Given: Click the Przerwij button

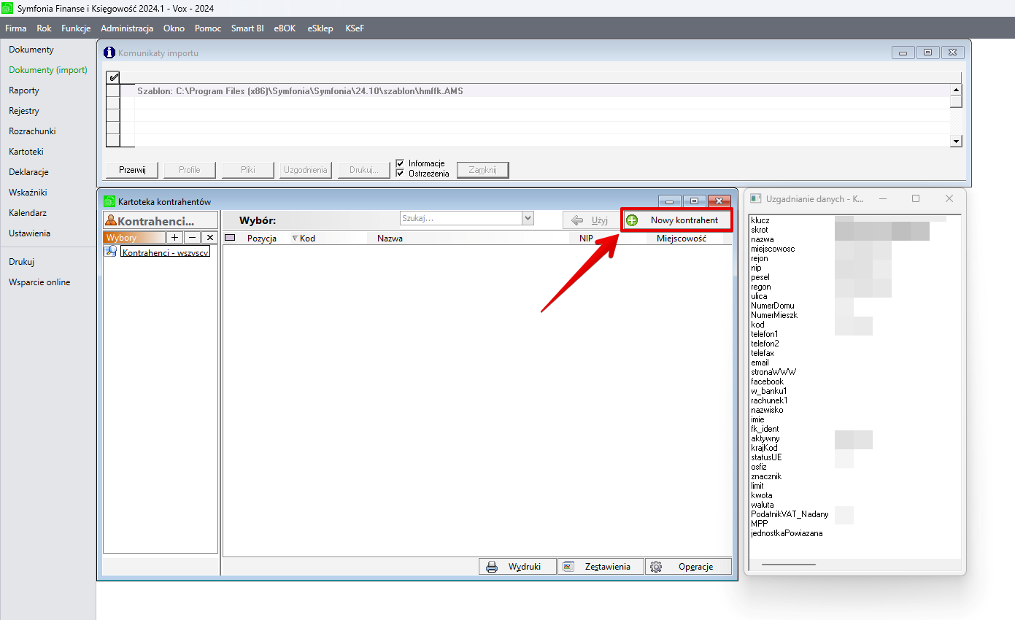Looking at the screenshot, I should coord(133,170).
